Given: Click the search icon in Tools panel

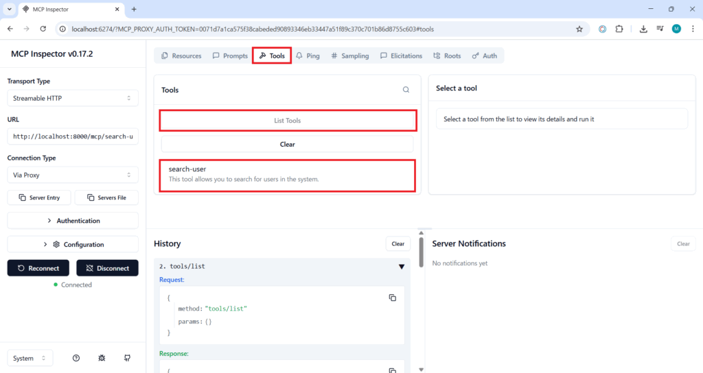Looking at the screenshot, I should (x=406, y=90).
